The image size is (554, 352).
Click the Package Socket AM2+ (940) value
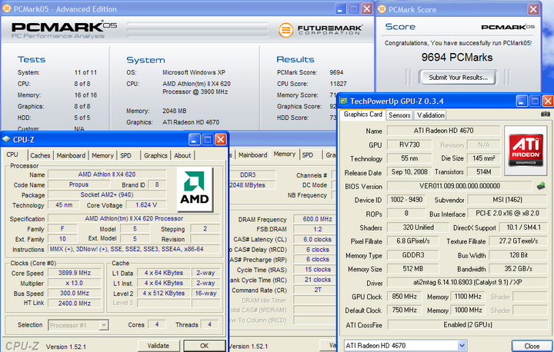click(x=107, y=194)
